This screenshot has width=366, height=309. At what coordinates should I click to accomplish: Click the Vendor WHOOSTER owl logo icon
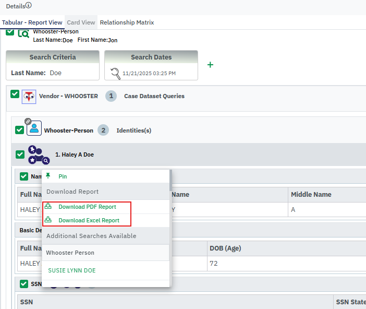point(29,97)
